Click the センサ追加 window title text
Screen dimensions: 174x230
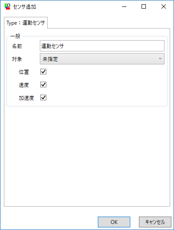(24, 7)
